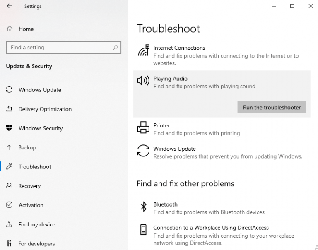The image size is (318, 250).
Task: Click DirectAccess workplace network description text
Action: [x=224, y=239]
